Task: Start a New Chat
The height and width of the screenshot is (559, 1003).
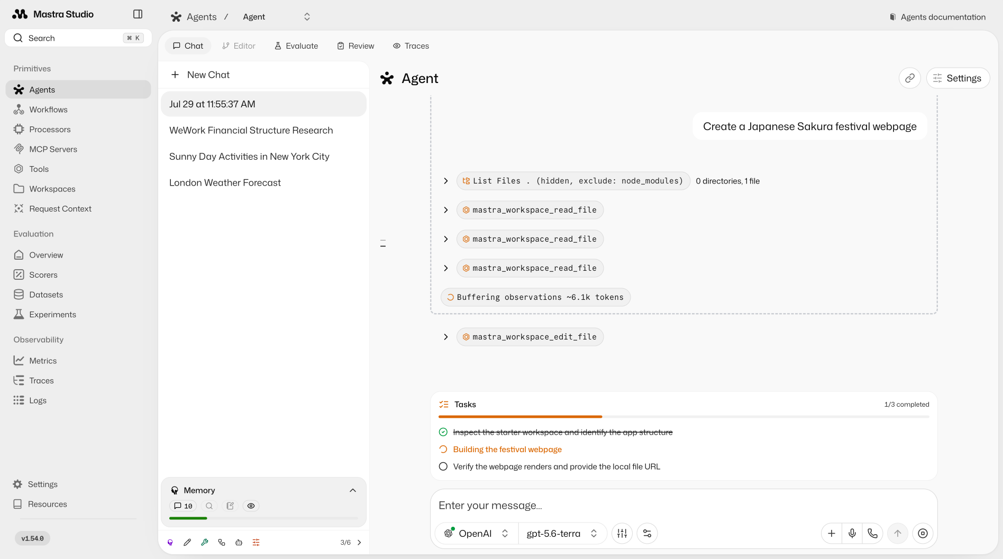Action: [x=263, y=75]
